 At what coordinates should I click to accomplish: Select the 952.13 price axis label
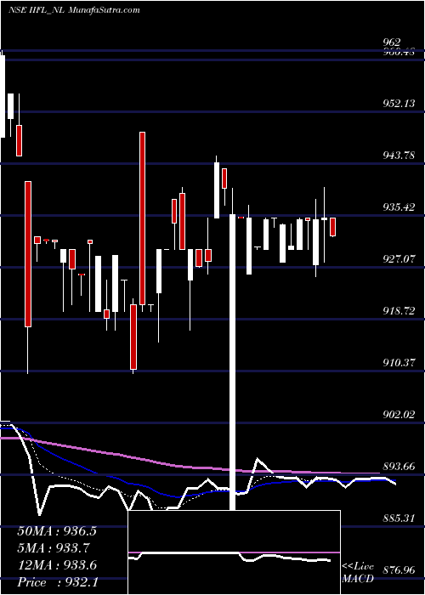pos(400,103)
